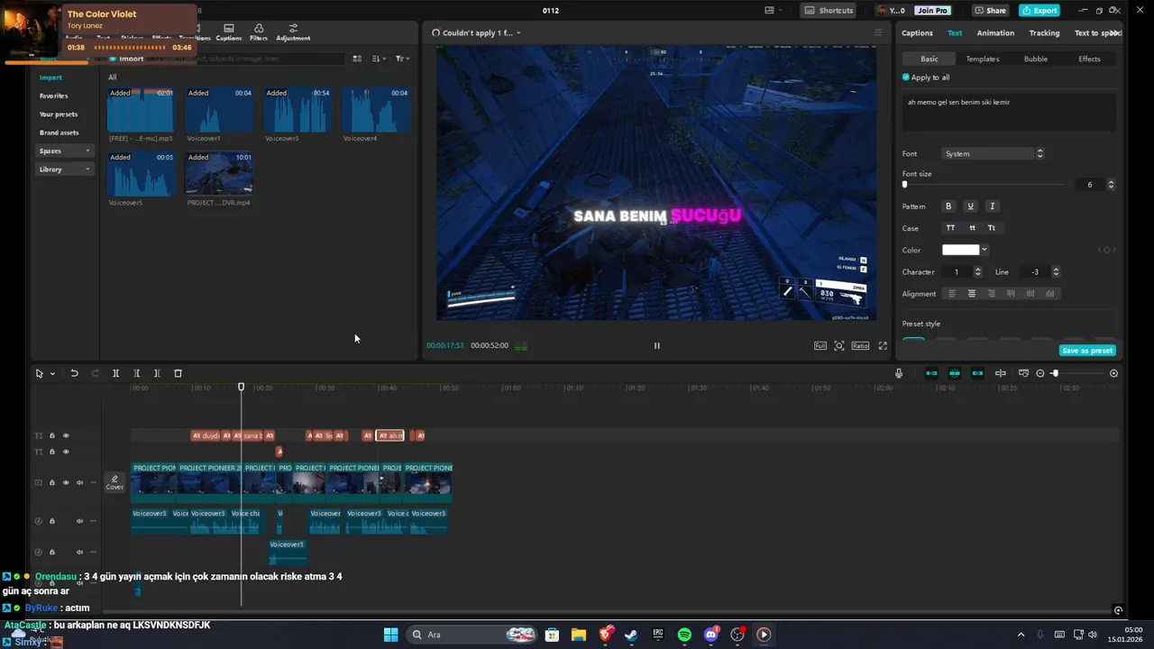Open the Effects sub-tab
The image size is (1154, 649).
pyautogui.click(x=1089, y=59)
